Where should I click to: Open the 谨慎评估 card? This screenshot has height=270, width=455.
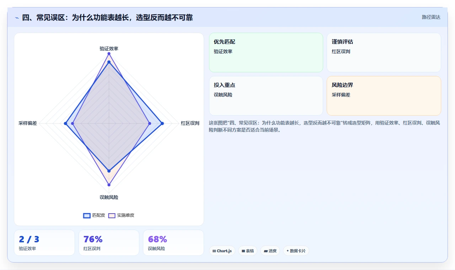[384, 53]
